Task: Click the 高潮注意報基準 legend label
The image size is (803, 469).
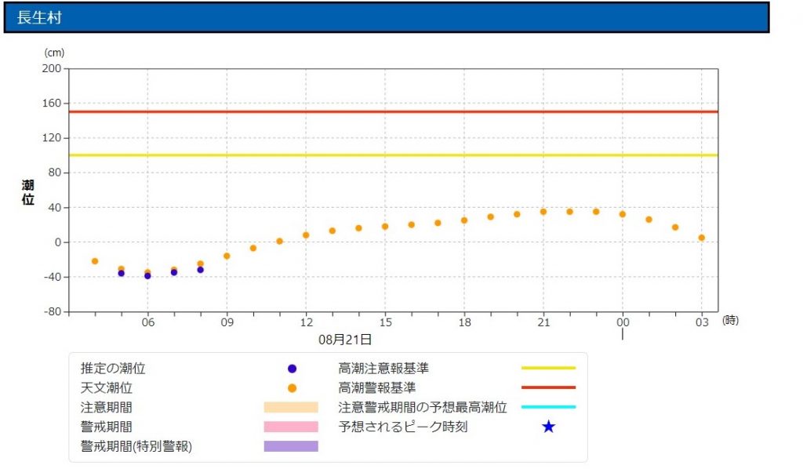Action: [383, 369]
